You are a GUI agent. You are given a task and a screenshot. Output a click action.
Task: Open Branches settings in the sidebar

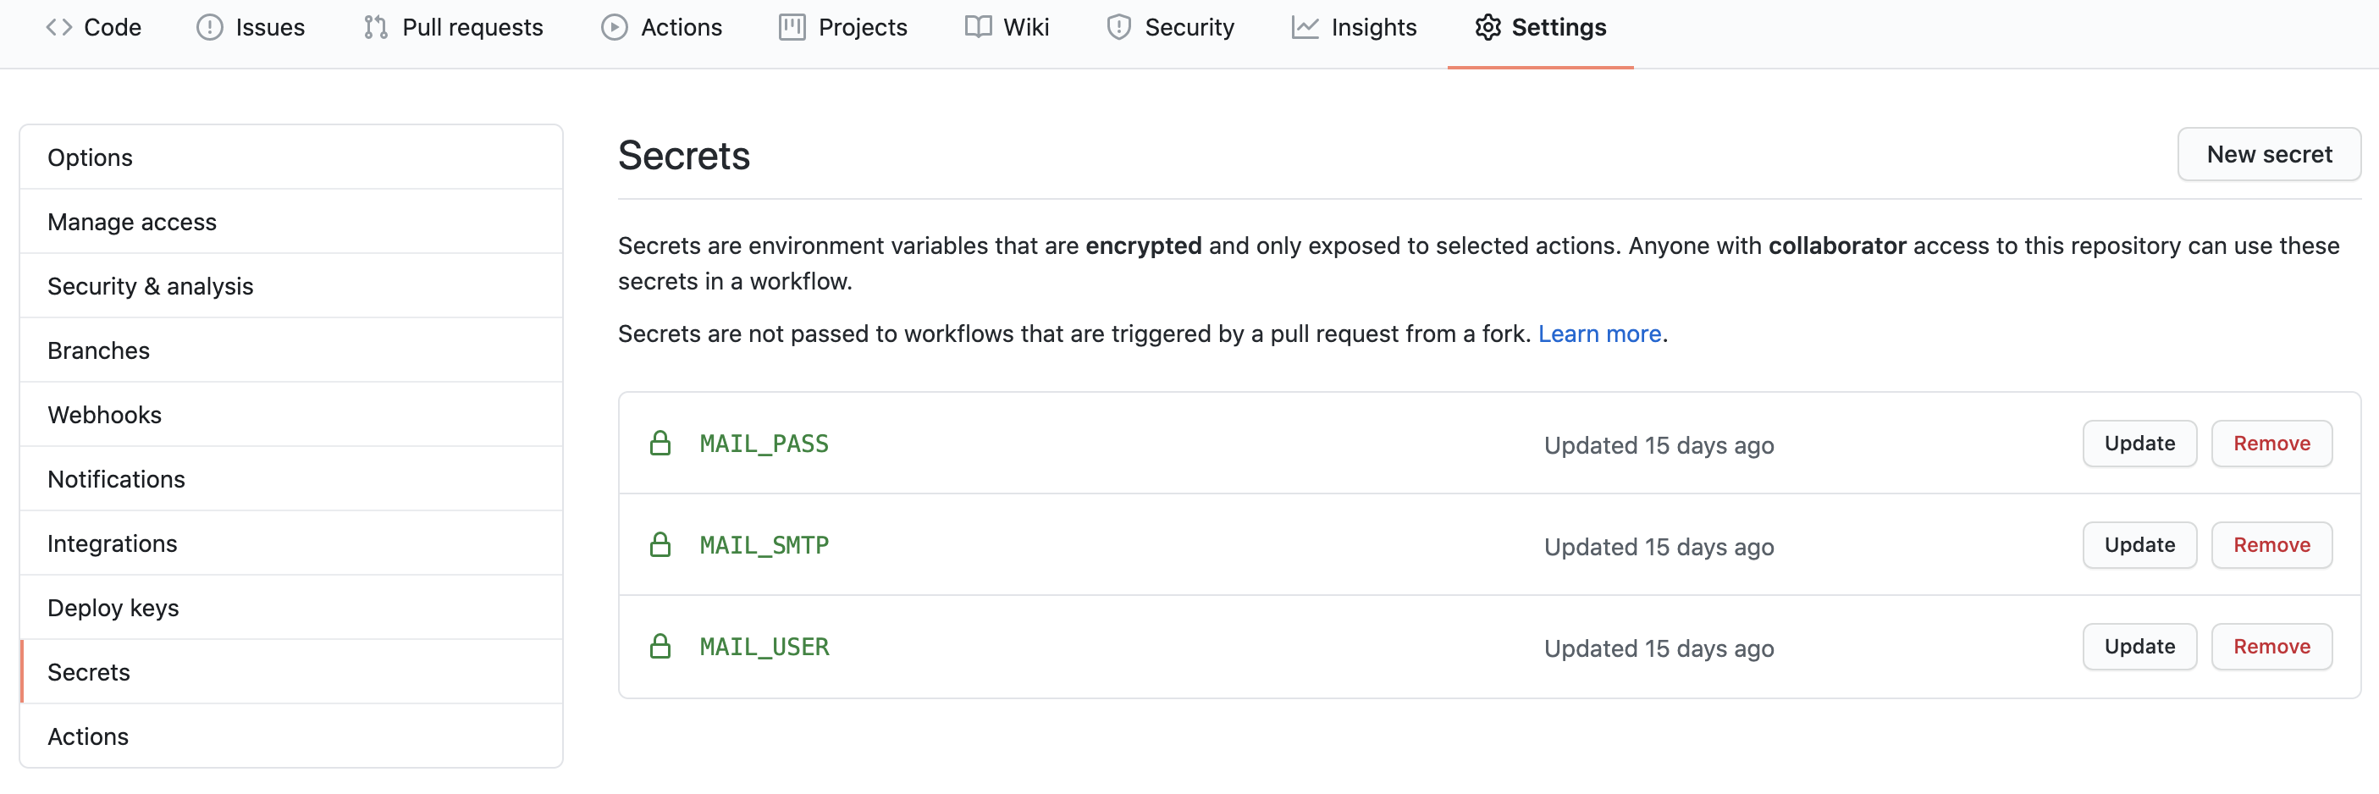coord(98,350)
